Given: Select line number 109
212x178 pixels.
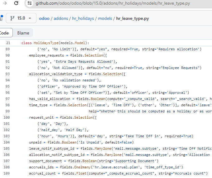Looking at the screenshot, I should point(7,173).
